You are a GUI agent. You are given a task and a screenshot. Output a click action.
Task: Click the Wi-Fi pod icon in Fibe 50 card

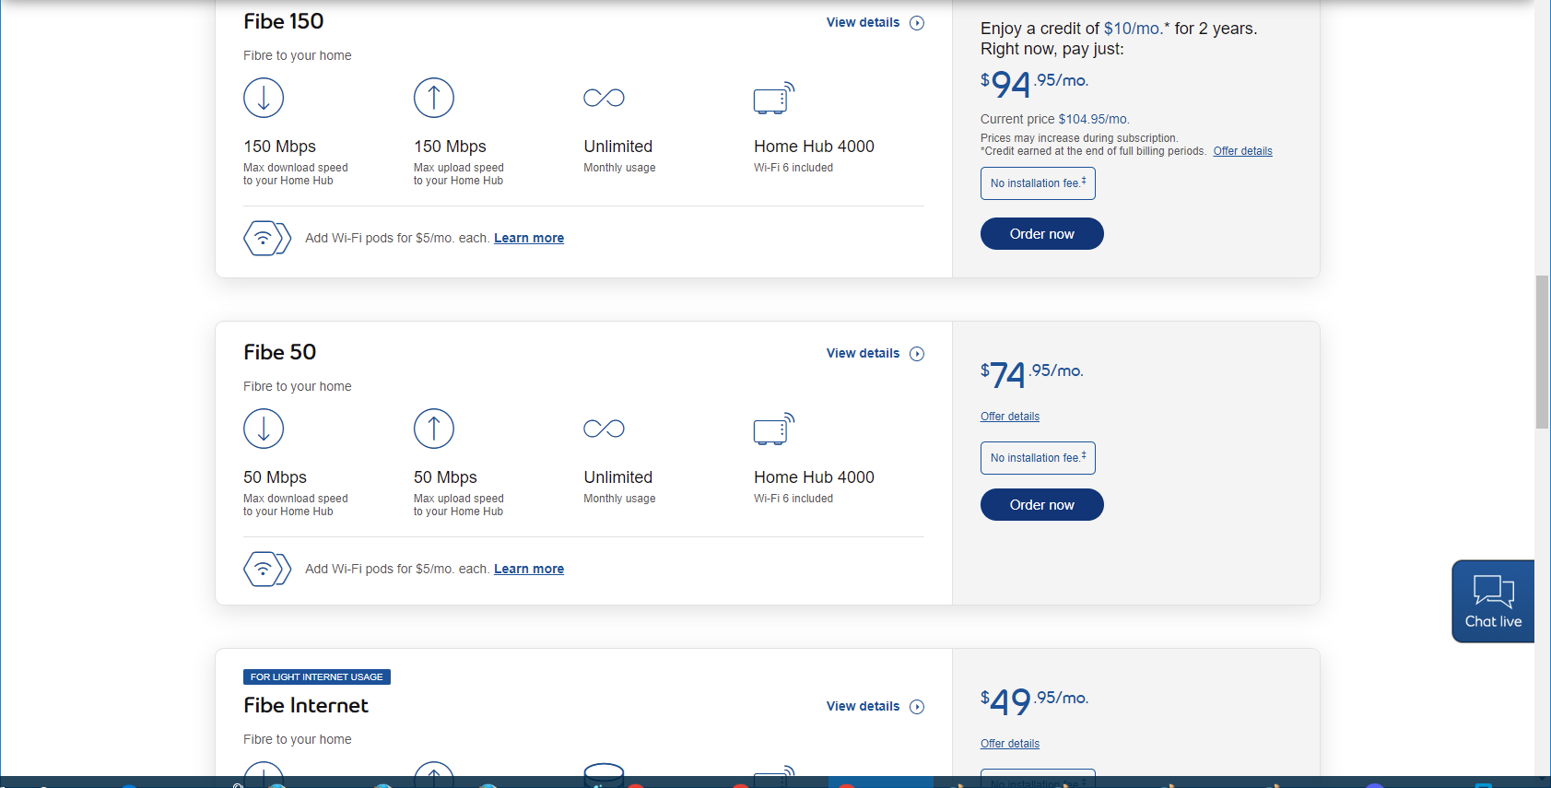(267, 569)
